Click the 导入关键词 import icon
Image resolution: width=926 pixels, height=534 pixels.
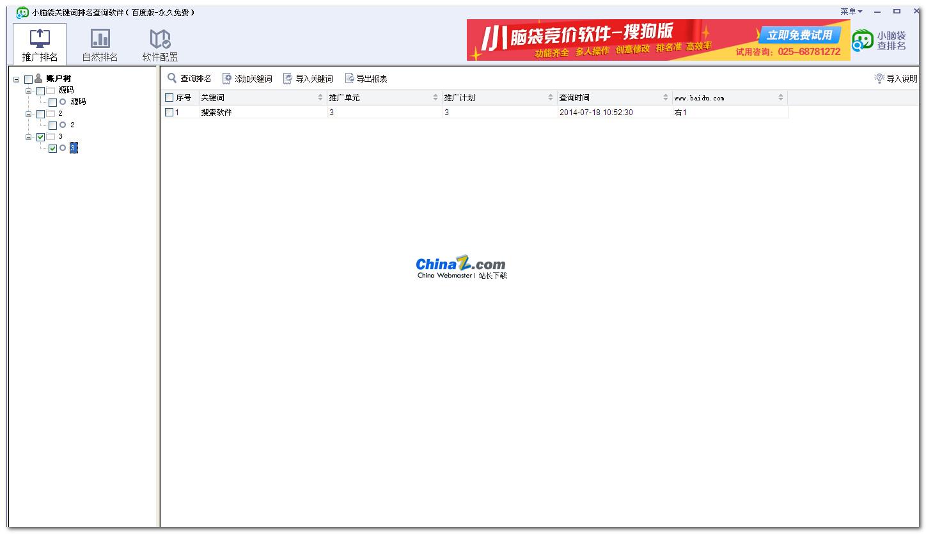(288, 79)
